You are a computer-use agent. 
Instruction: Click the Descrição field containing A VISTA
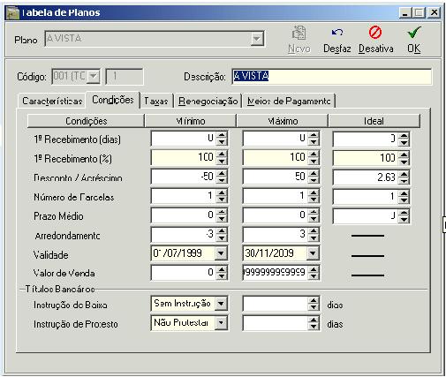(332, 76)
